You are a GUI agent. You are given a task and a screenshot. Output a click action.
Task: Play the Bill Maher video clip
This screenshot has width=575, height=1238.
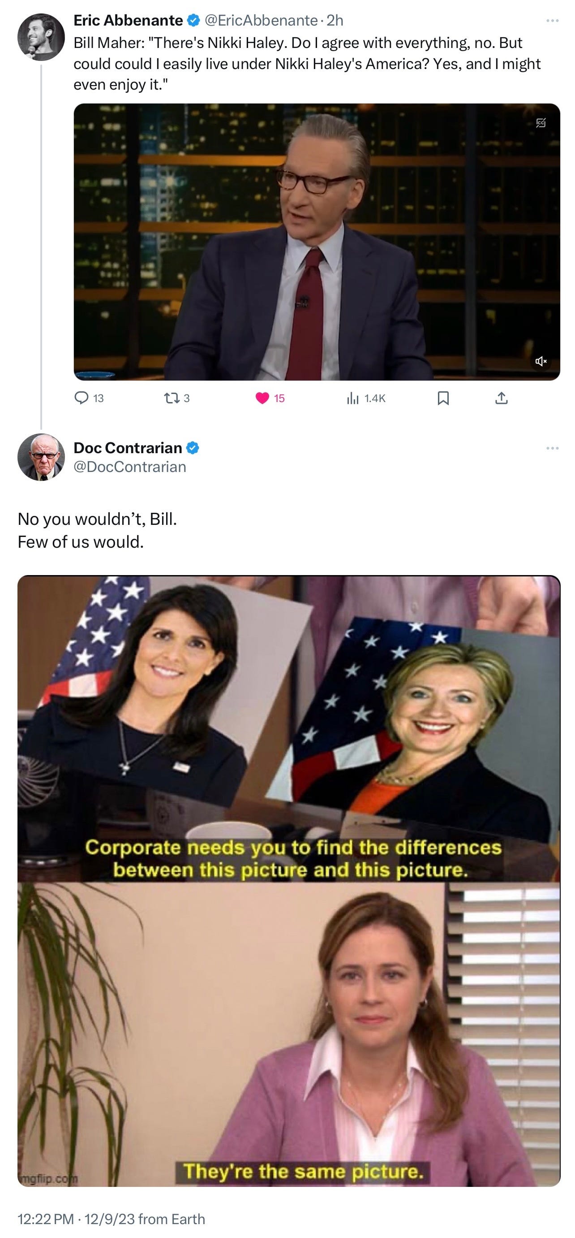(317, 242)
